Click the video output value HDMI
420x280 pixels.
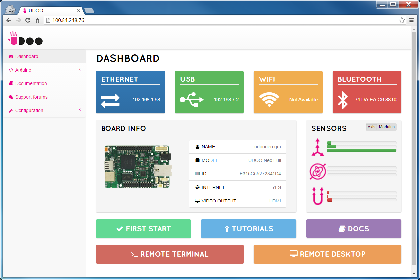pyautogui.click(x=275, y=201)
